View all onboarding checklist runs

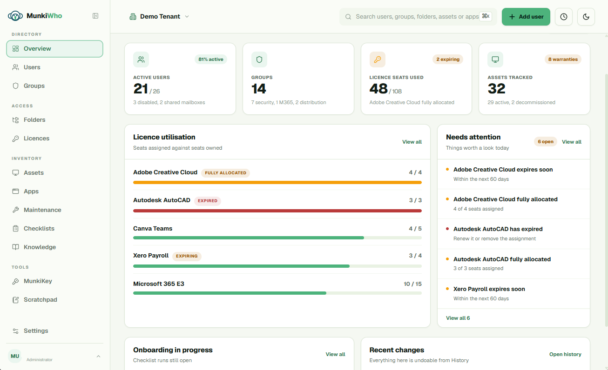335,354
